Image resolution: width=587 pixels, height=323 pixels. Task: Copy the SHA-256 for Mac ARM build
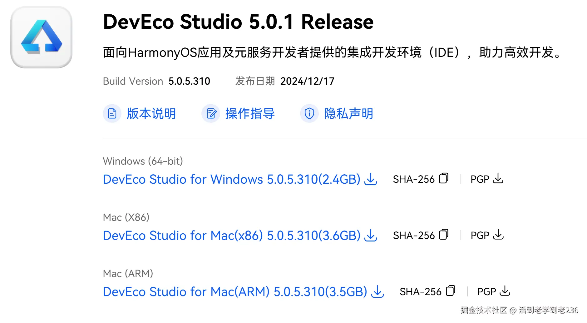click(x=451, y=291)
